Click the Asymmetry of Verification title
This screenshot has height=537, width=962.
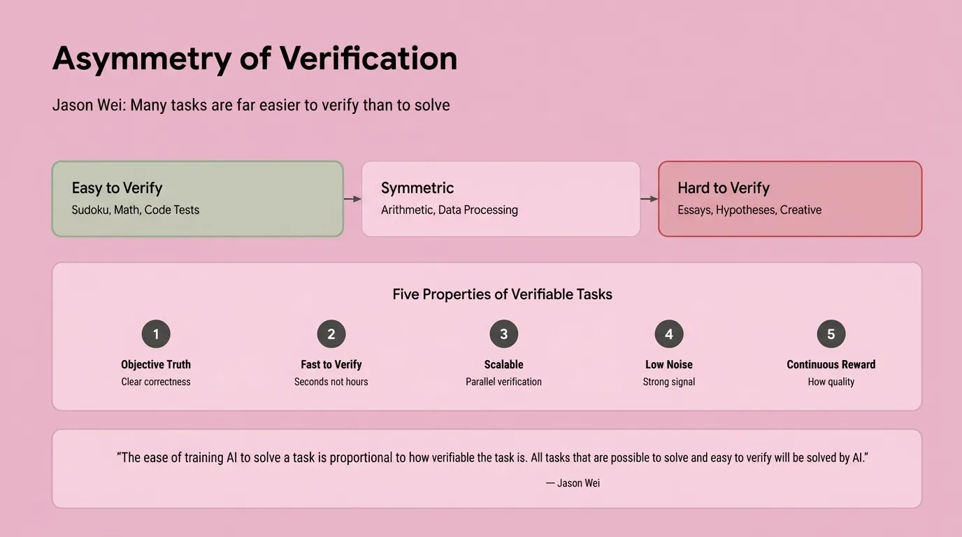(254, 59)
